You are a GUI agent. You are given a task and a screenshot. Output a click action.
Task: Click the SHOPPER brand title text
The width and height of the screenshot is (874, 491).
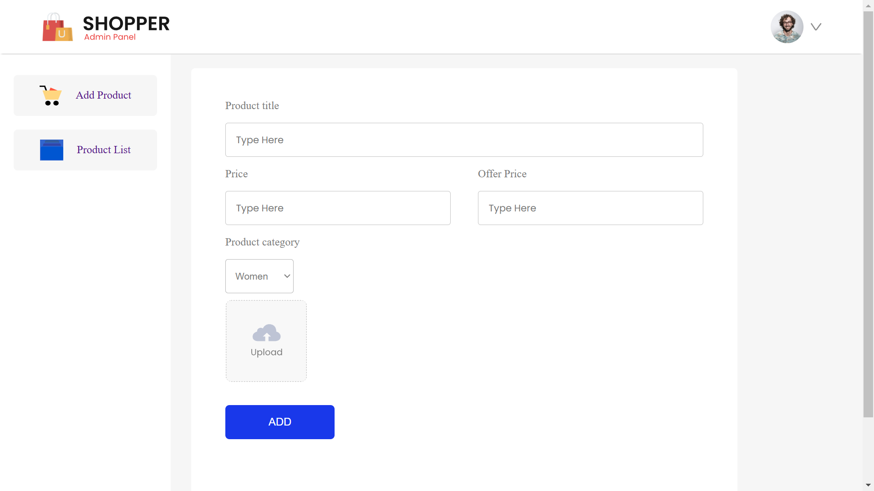tap(126, 24)
